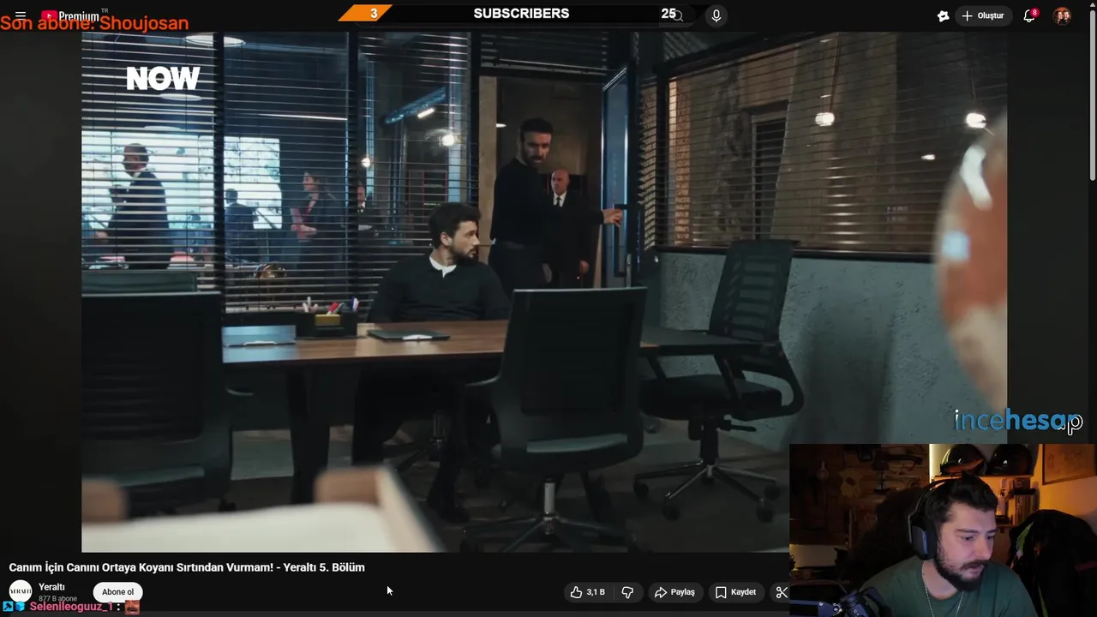Go to YouTube Premium home logo
The image size is (1097, 617).
(70, 15)
